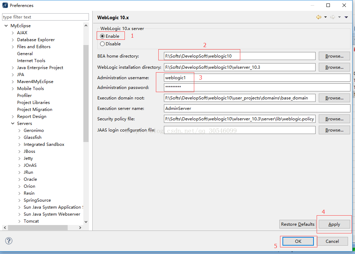This screenshot has height=254, width=355.
Task: Open the Profiler preference page
Action: pyautogui.click(x=24, y=96)
